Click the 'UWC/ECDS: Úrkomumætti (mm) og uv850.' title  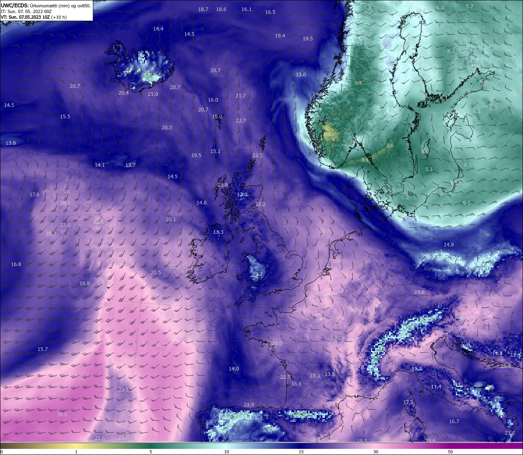click(x=46, y=6)
